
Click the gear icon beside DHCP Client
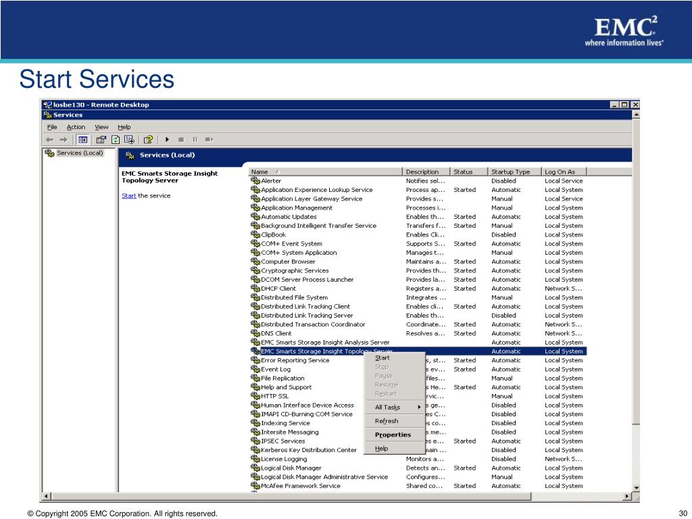255,288
